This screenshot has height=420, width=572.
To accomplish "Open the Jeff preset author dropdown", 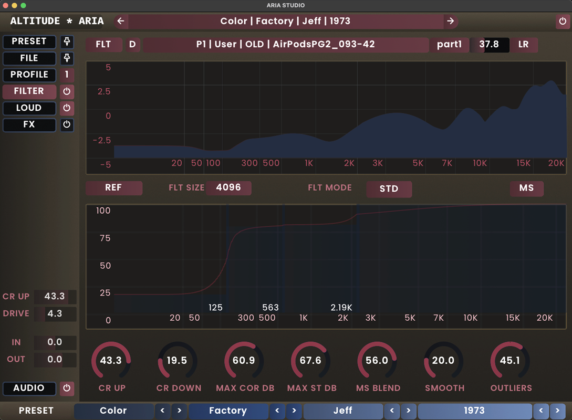I will pyautogui.click(x=343, y=411).
